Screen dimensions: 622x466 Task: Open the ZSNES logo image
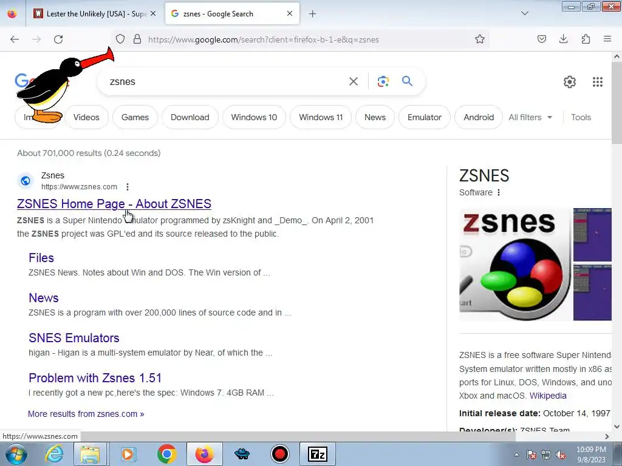(515, 265)
